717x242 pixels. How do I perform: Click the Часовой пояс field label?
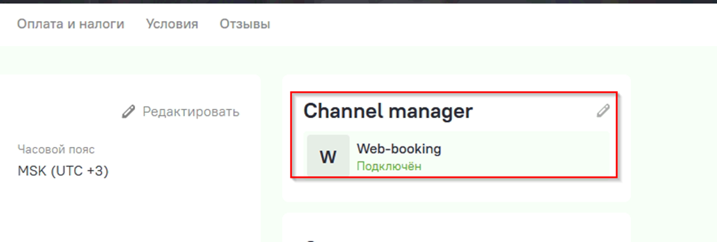(x=56, y=150)
